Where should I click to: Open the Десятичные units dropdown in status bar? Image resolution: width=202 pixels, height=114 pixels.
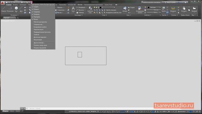pyautogui.click(x=182, y=111)
